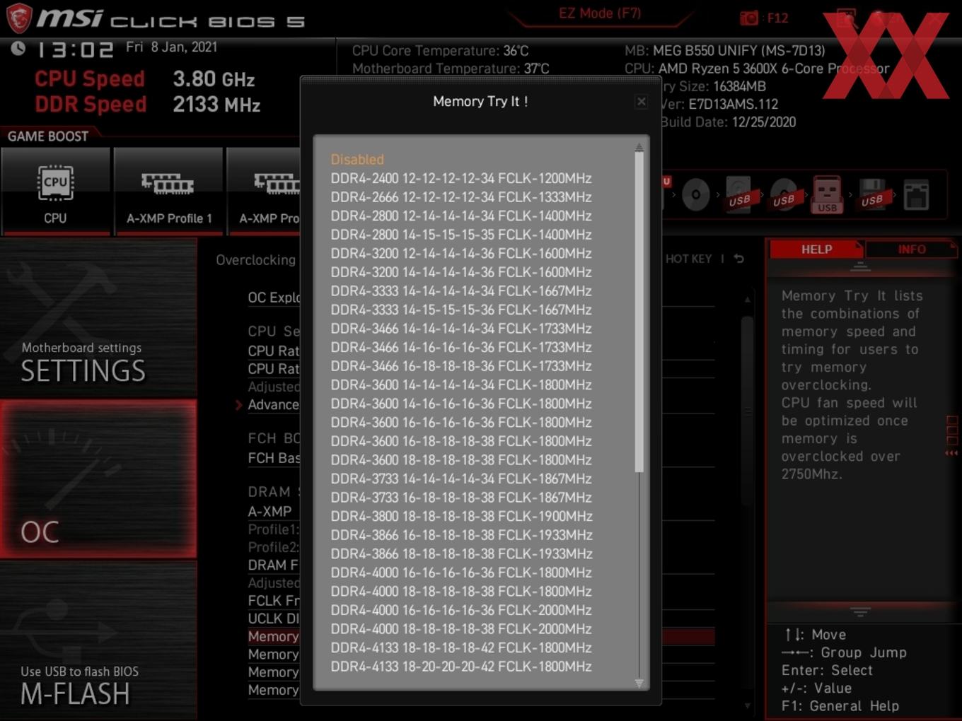Click the GAME BOOST label
The width and height of the screenshot is (962, 721).
[x=48, y=136]
